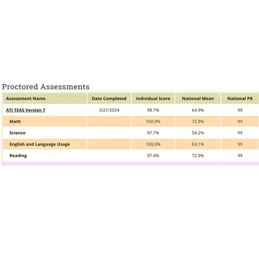
Task: Click the 100.0% Math individual score
Action: [153, 121]
